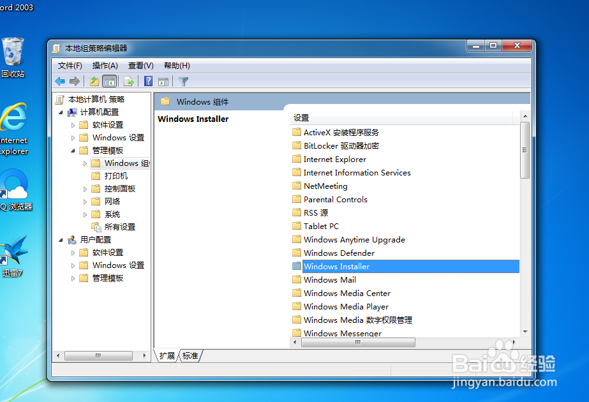Collapse the 计算机配置 tree node
589x402 pixels.
(61, 112)
